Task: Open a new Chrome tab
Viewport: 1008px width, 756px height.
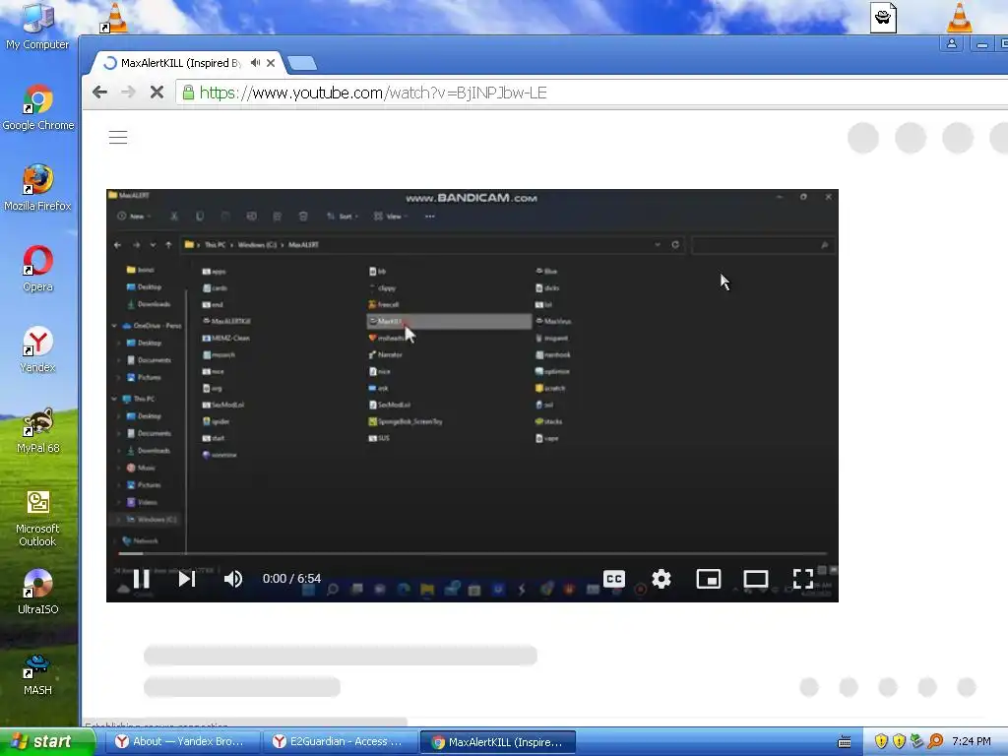Action: (x=302, y=63)
